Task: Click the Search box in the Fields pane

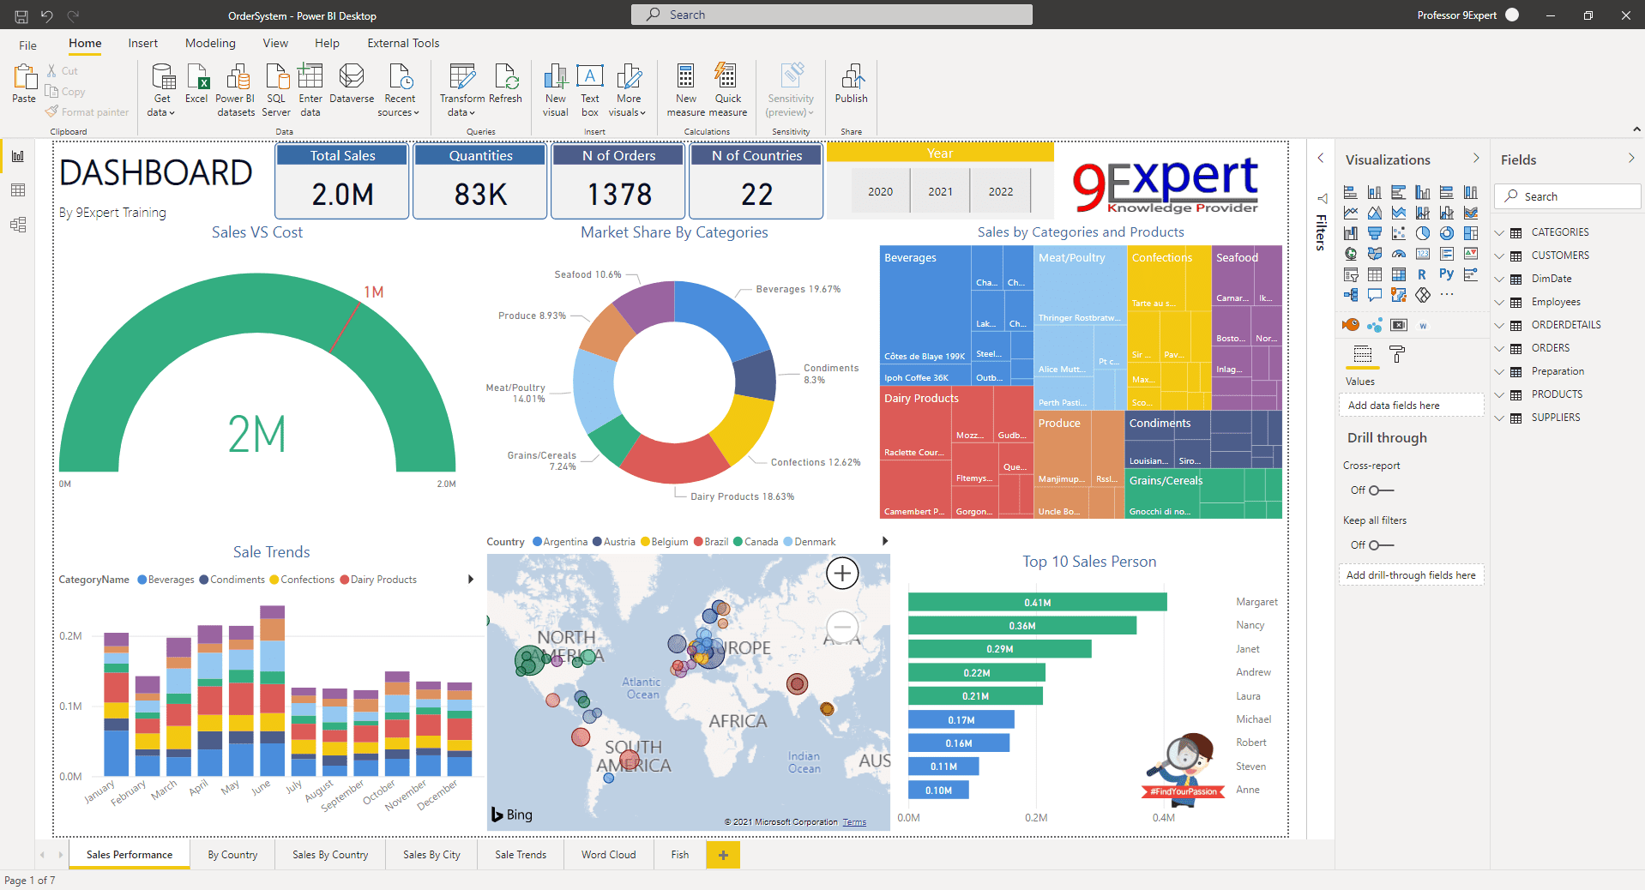Action: point(1566,195)
